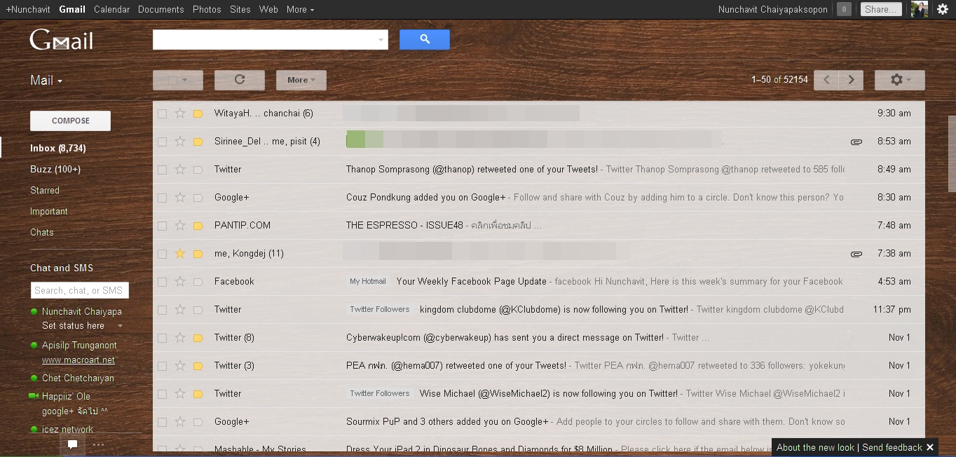Open the More menu in the top bar
This screenshot has height=457, width=956.
coord(300,9)
